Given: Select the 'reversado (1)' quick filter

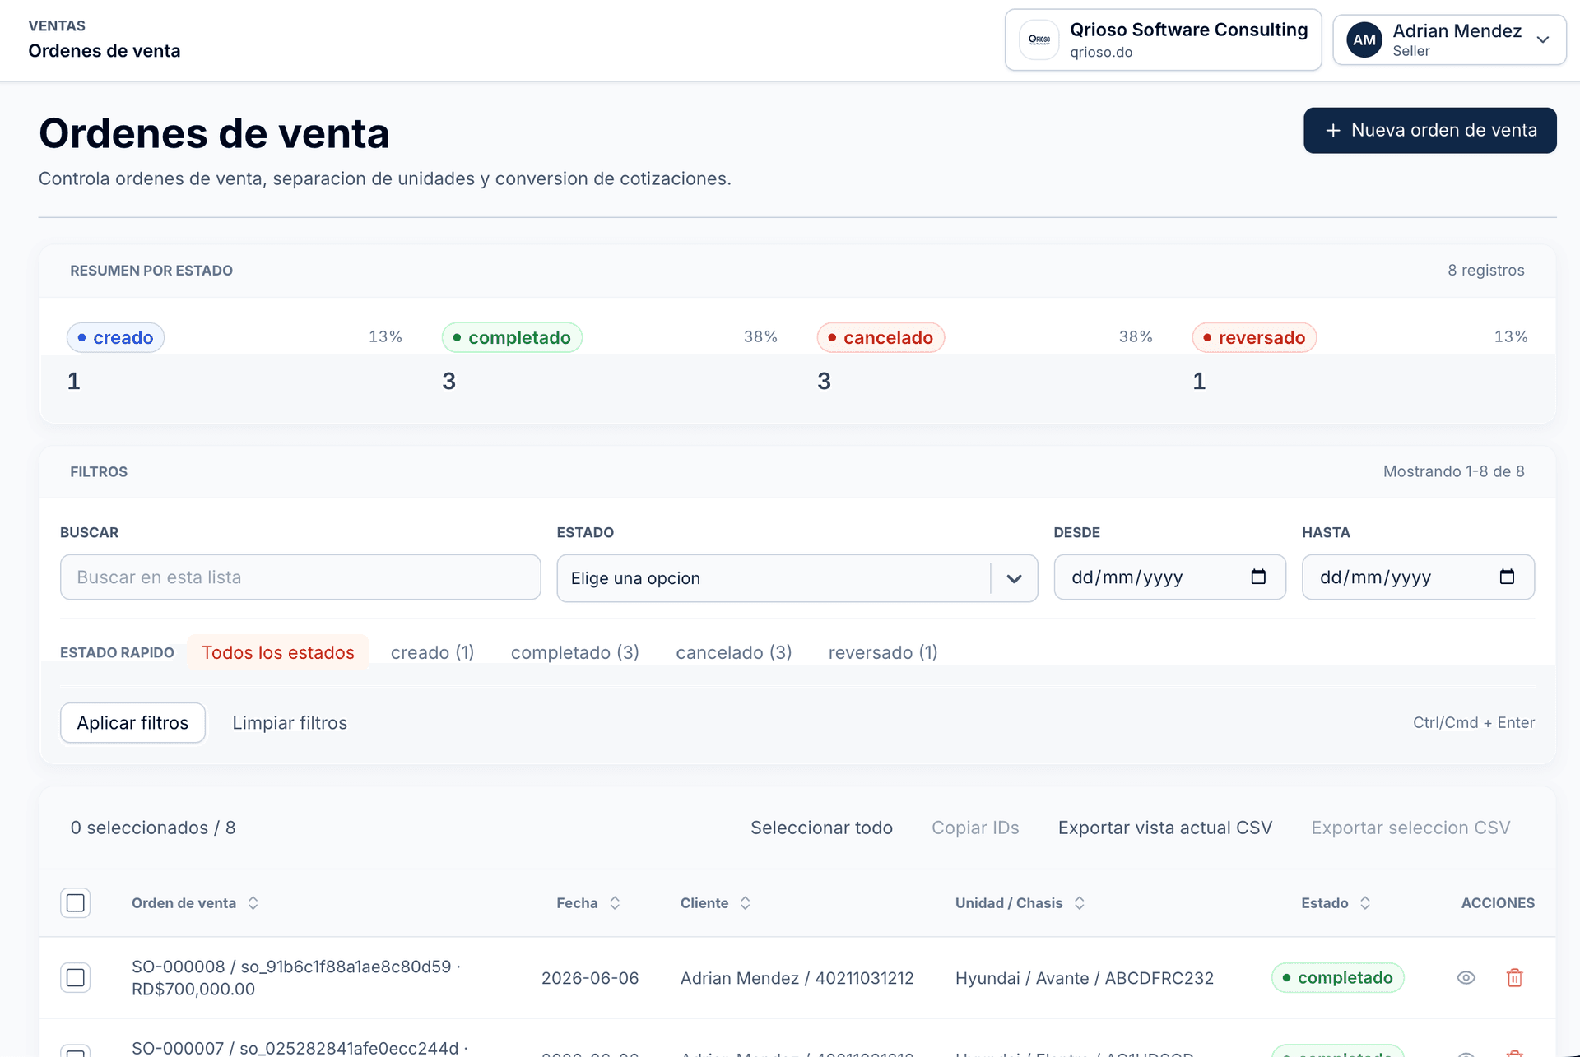Looking at the screenshot, I should [883, 652].
